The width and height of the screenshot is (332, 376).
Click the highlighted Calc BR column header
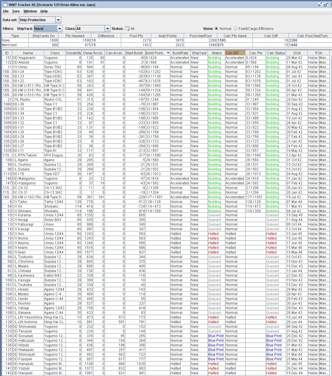pyautogui.click(x=235, y=53)
